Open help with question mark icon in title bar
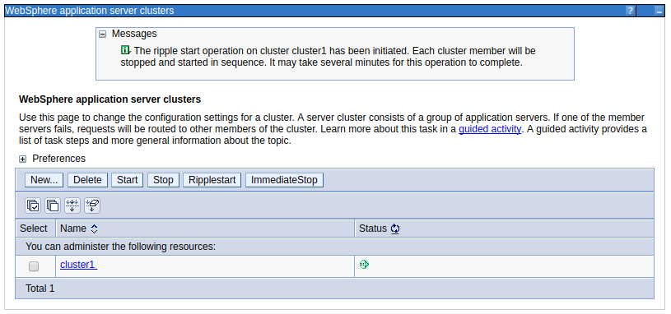Screen dimensions: 671x314 tap(630, 11)
